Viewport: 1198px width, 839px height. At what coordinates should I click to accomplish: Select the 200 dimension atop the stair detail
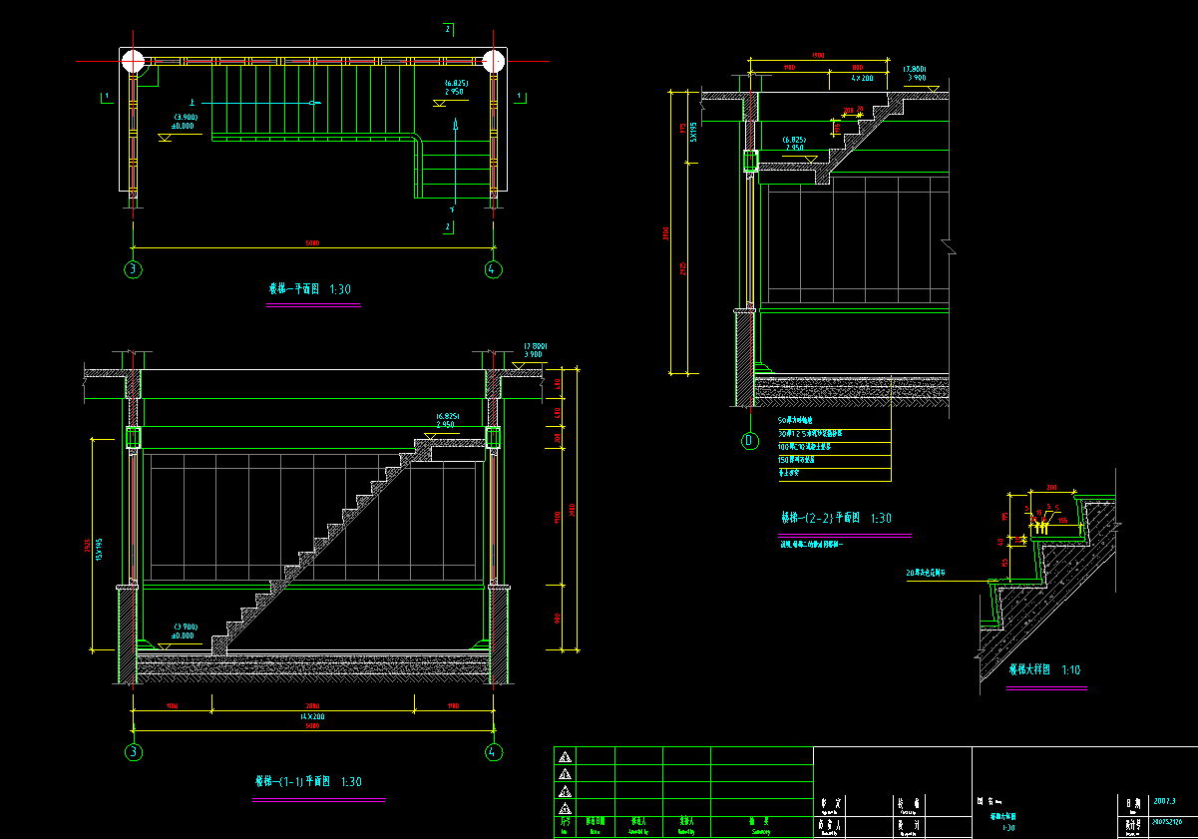pos(1051,488)
